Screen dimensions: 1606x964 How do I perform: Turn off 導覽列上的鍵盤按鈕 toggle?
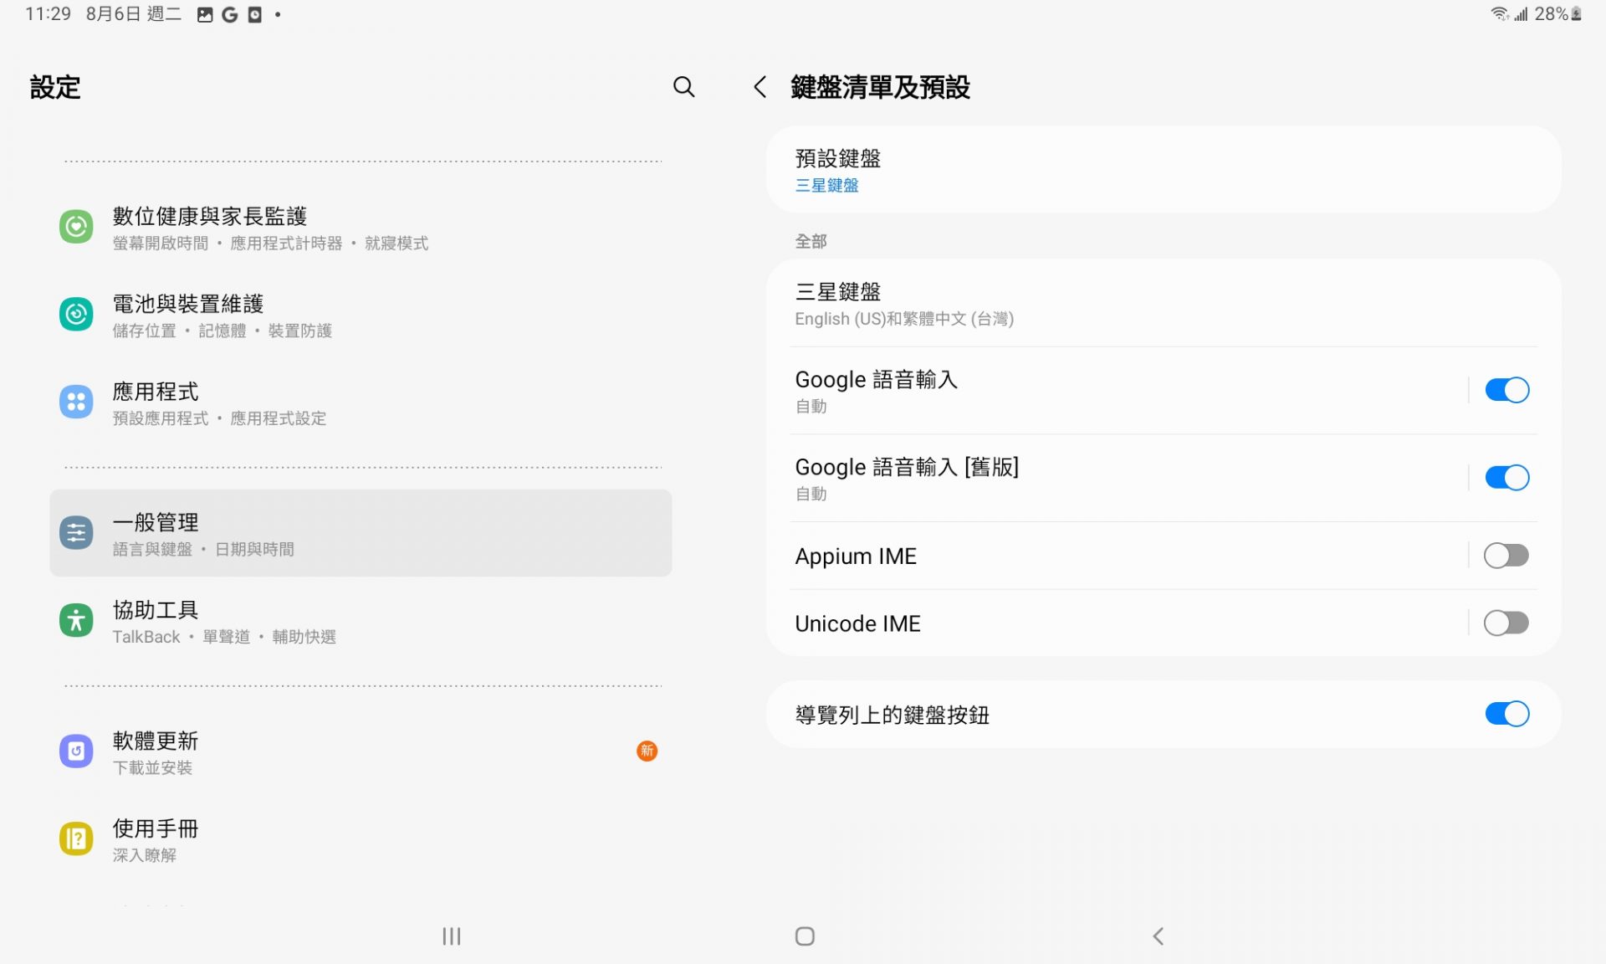(1506, 714)
